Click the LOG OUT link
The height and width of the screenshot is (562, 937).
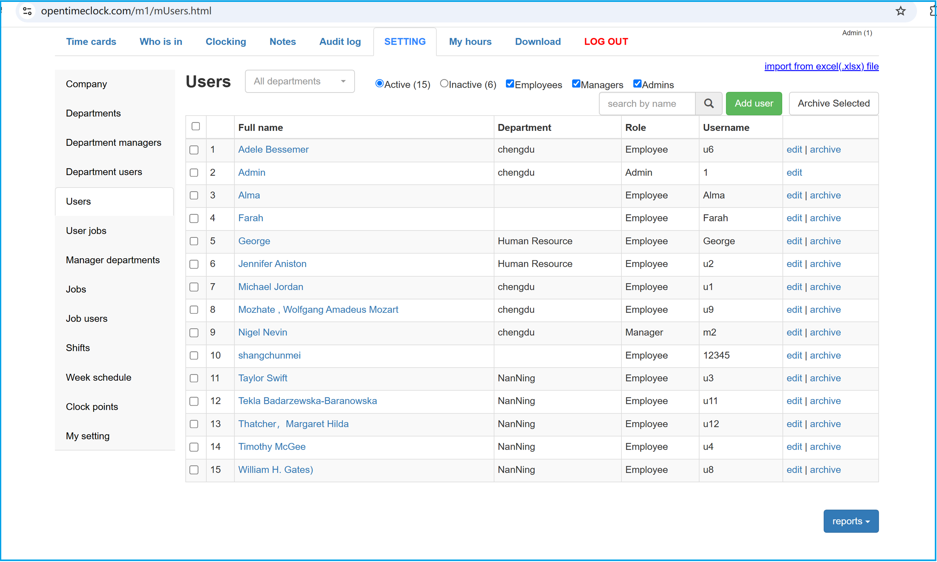pos(606,42)
